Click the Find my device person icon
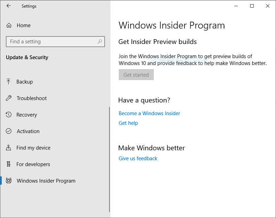The image size is (276, 218). click(x=9, y=148)
